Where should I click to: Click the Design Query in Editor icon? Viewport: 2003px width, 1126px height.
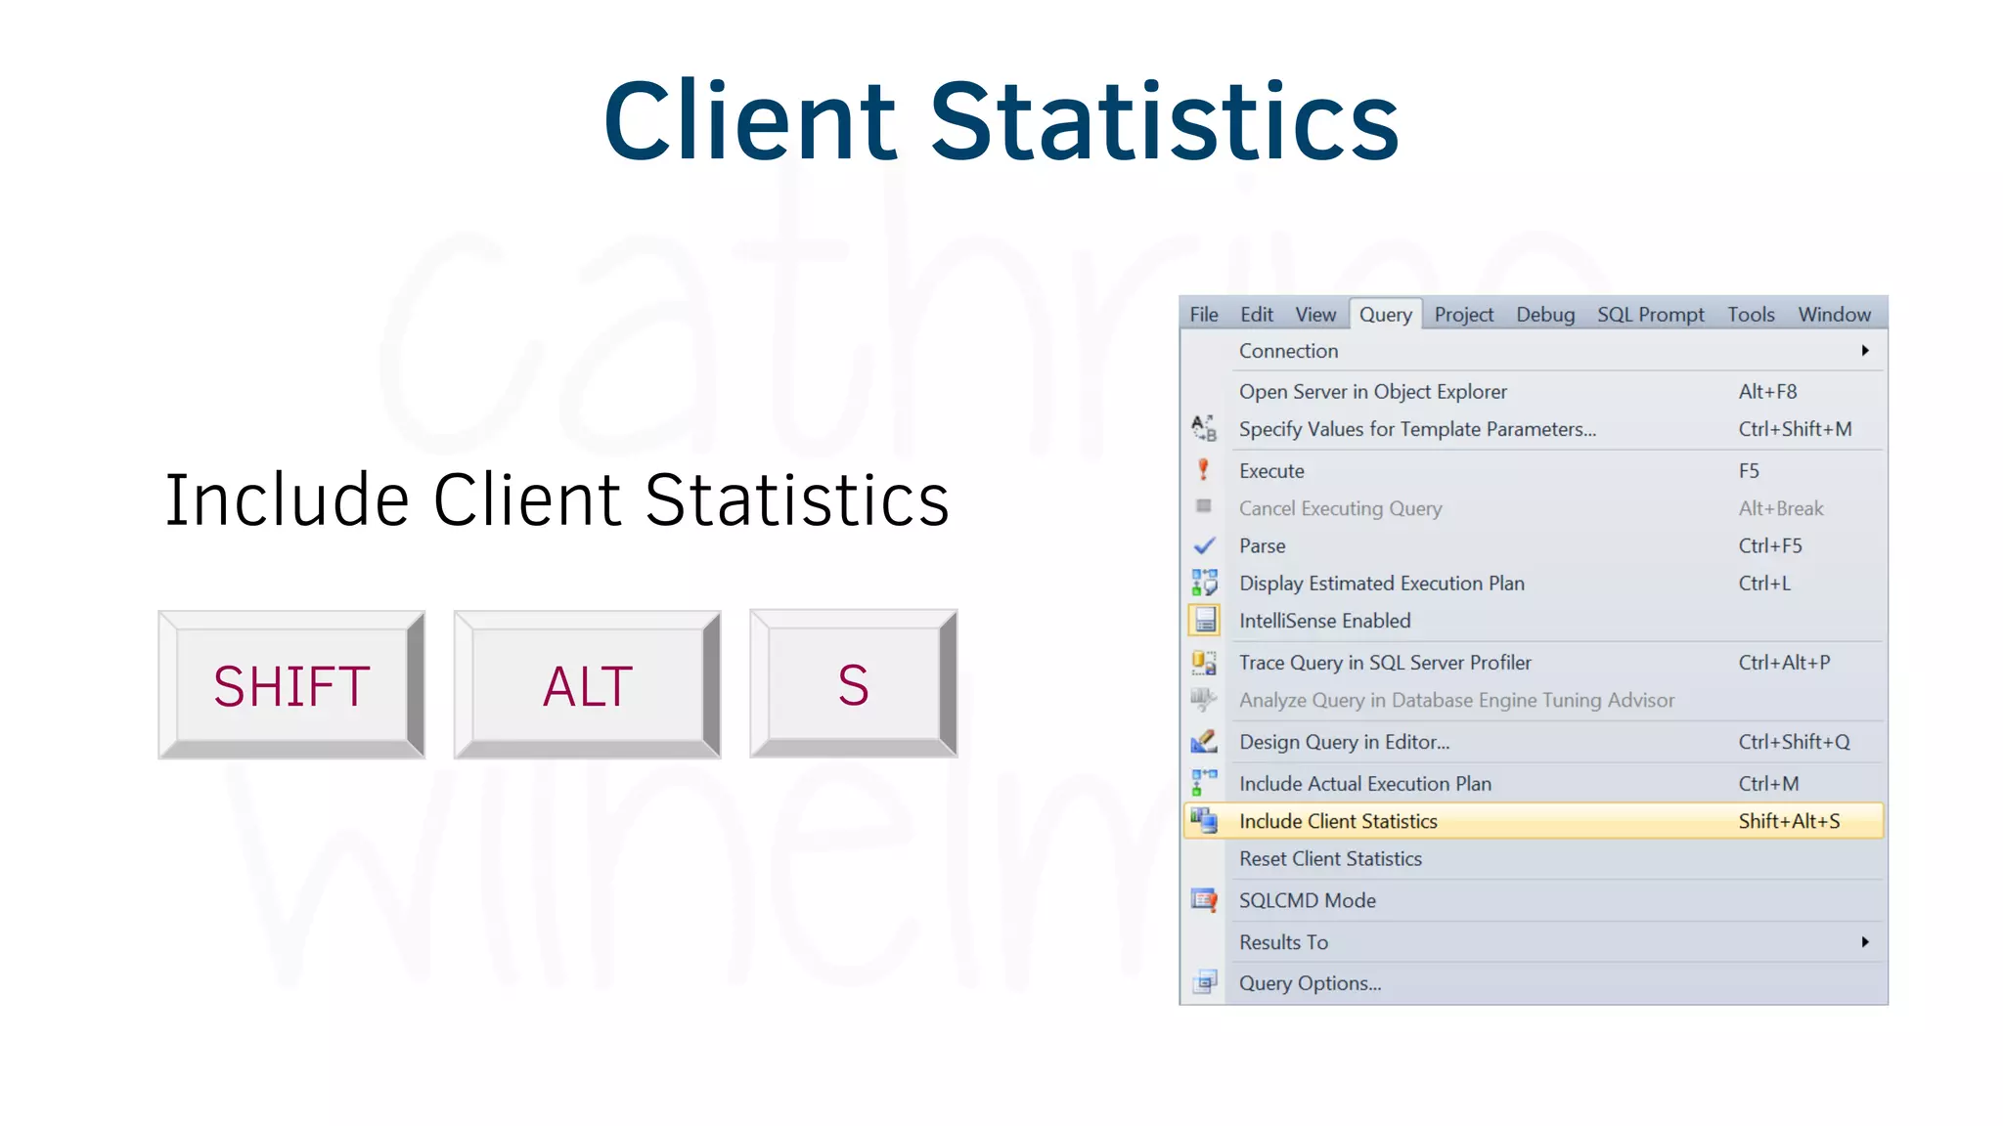point(1204,742)
